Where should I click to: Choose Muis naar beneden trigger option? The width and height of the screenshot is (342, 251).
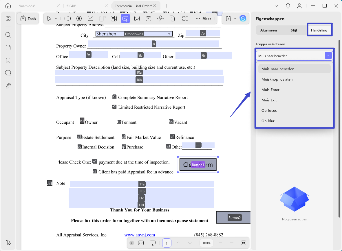coord(295,69)
